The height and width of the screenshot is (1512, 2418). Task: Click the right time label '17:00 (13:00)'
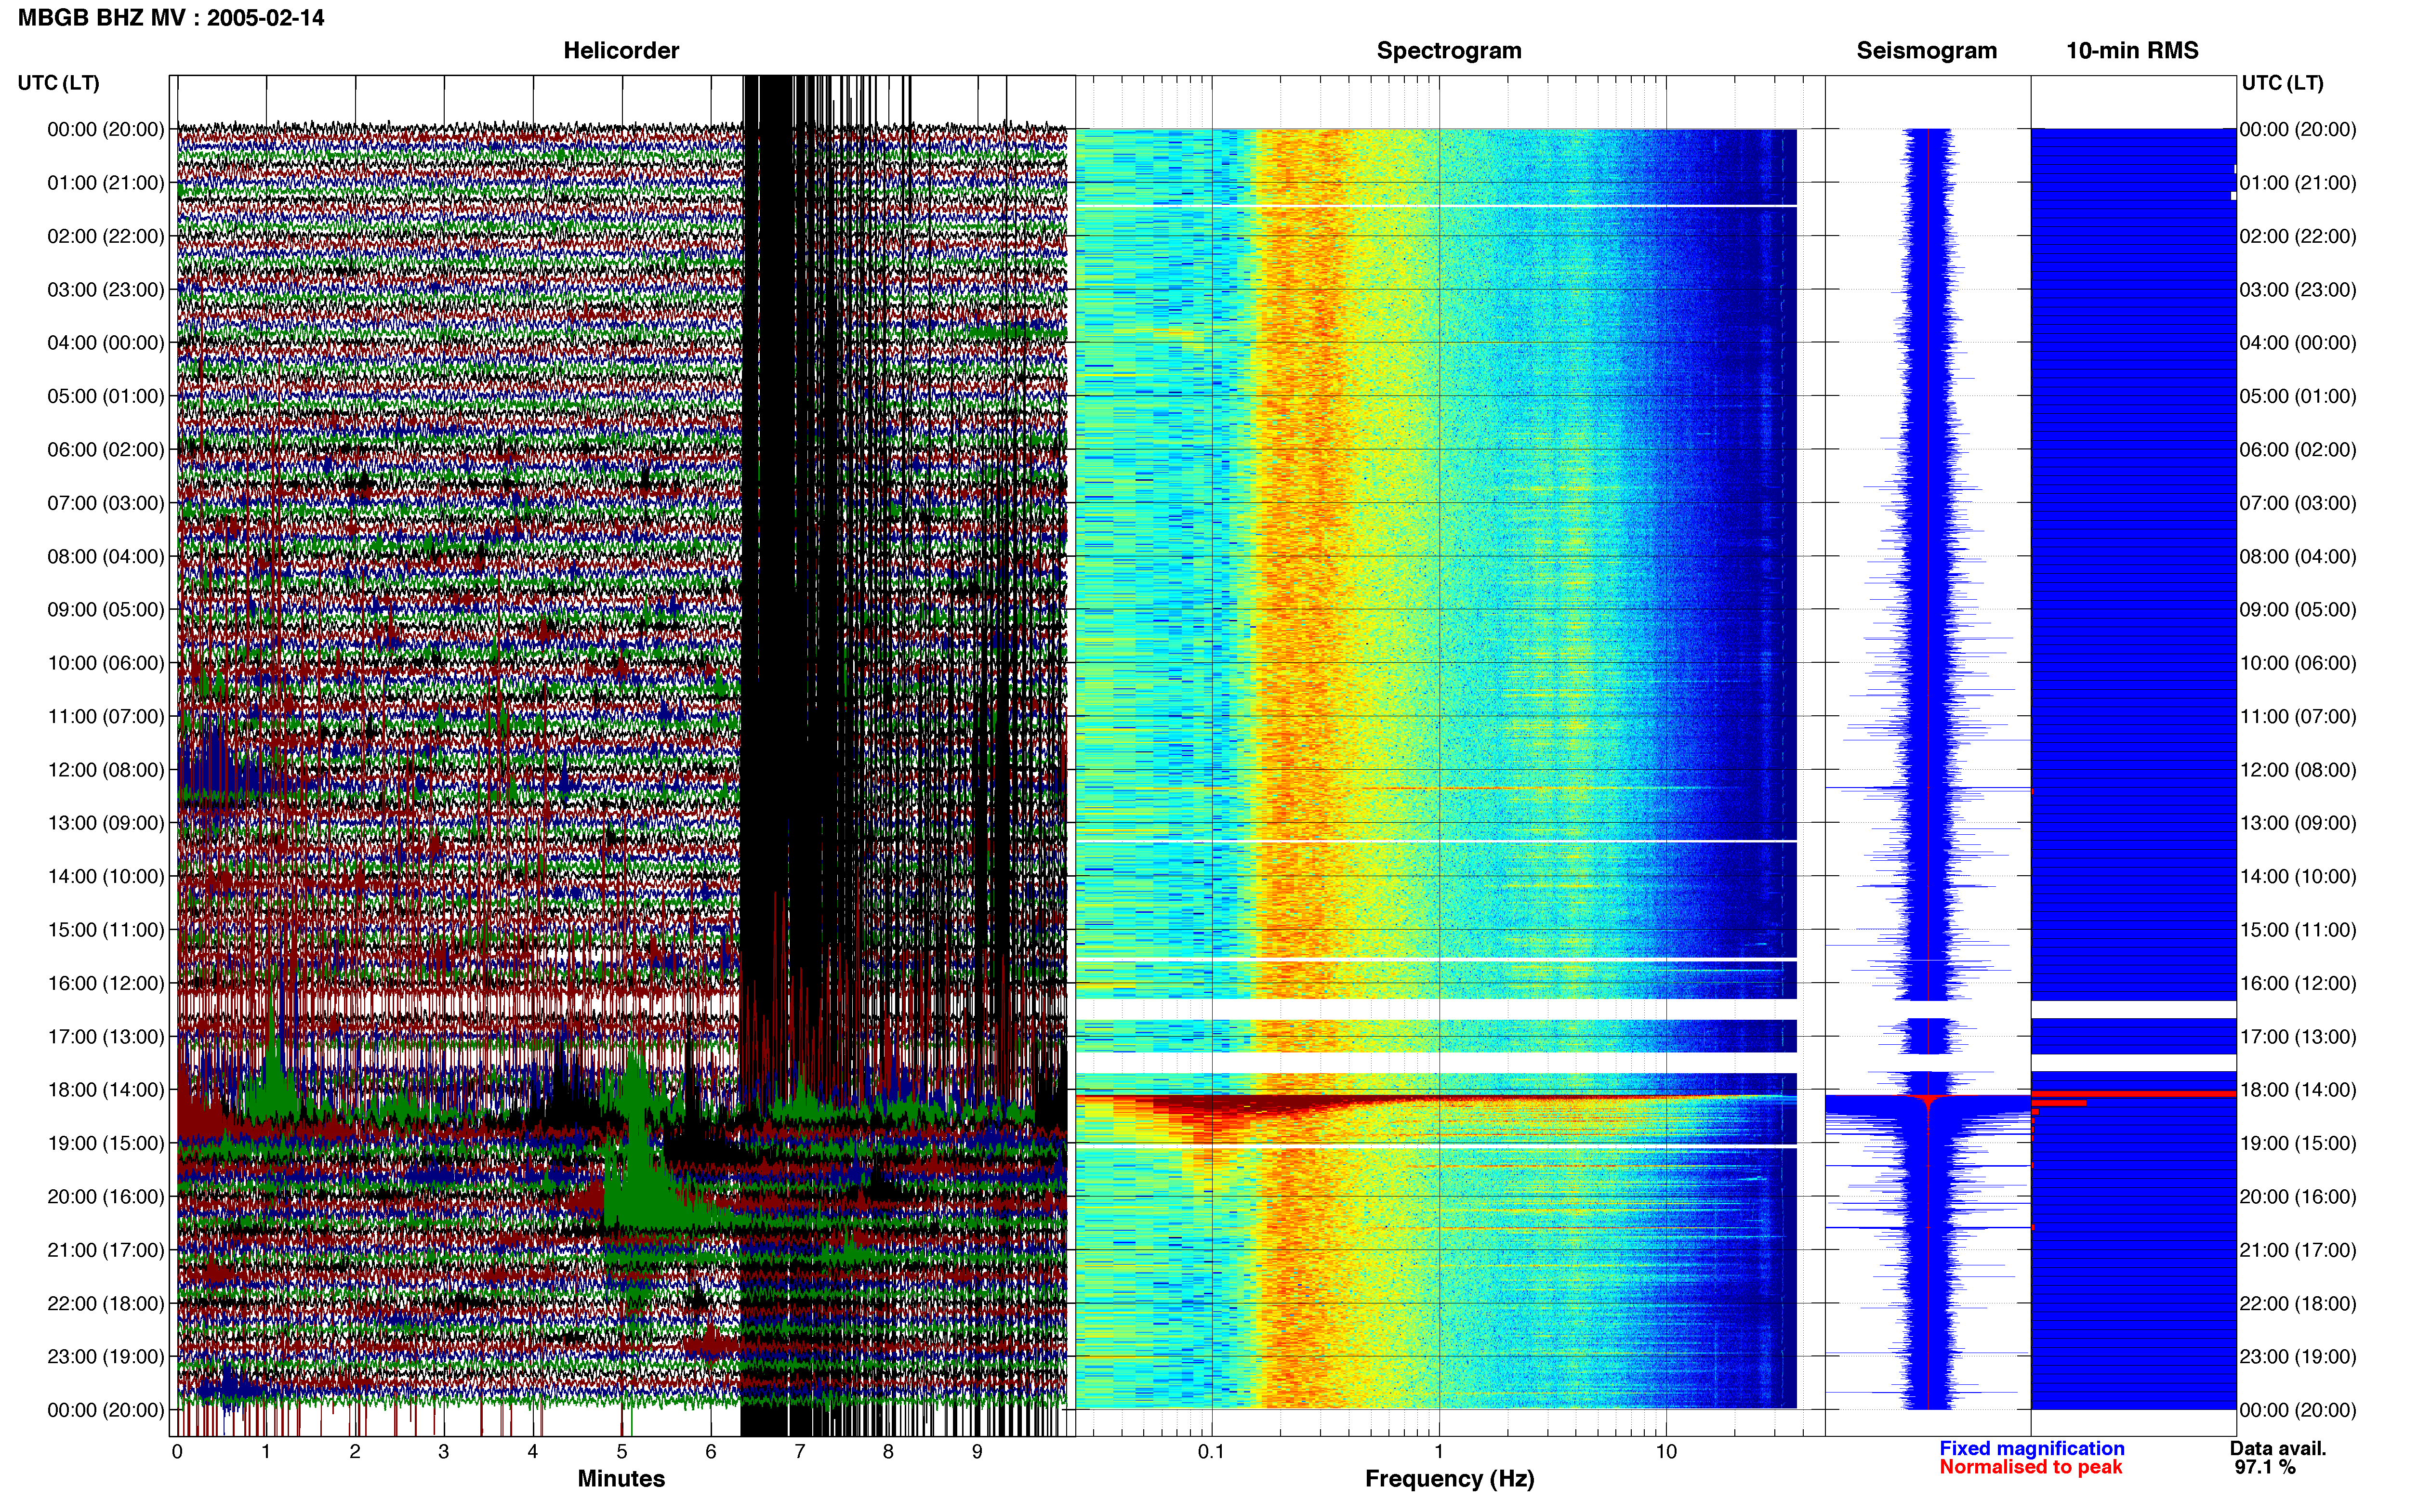pos(2298,1037)
